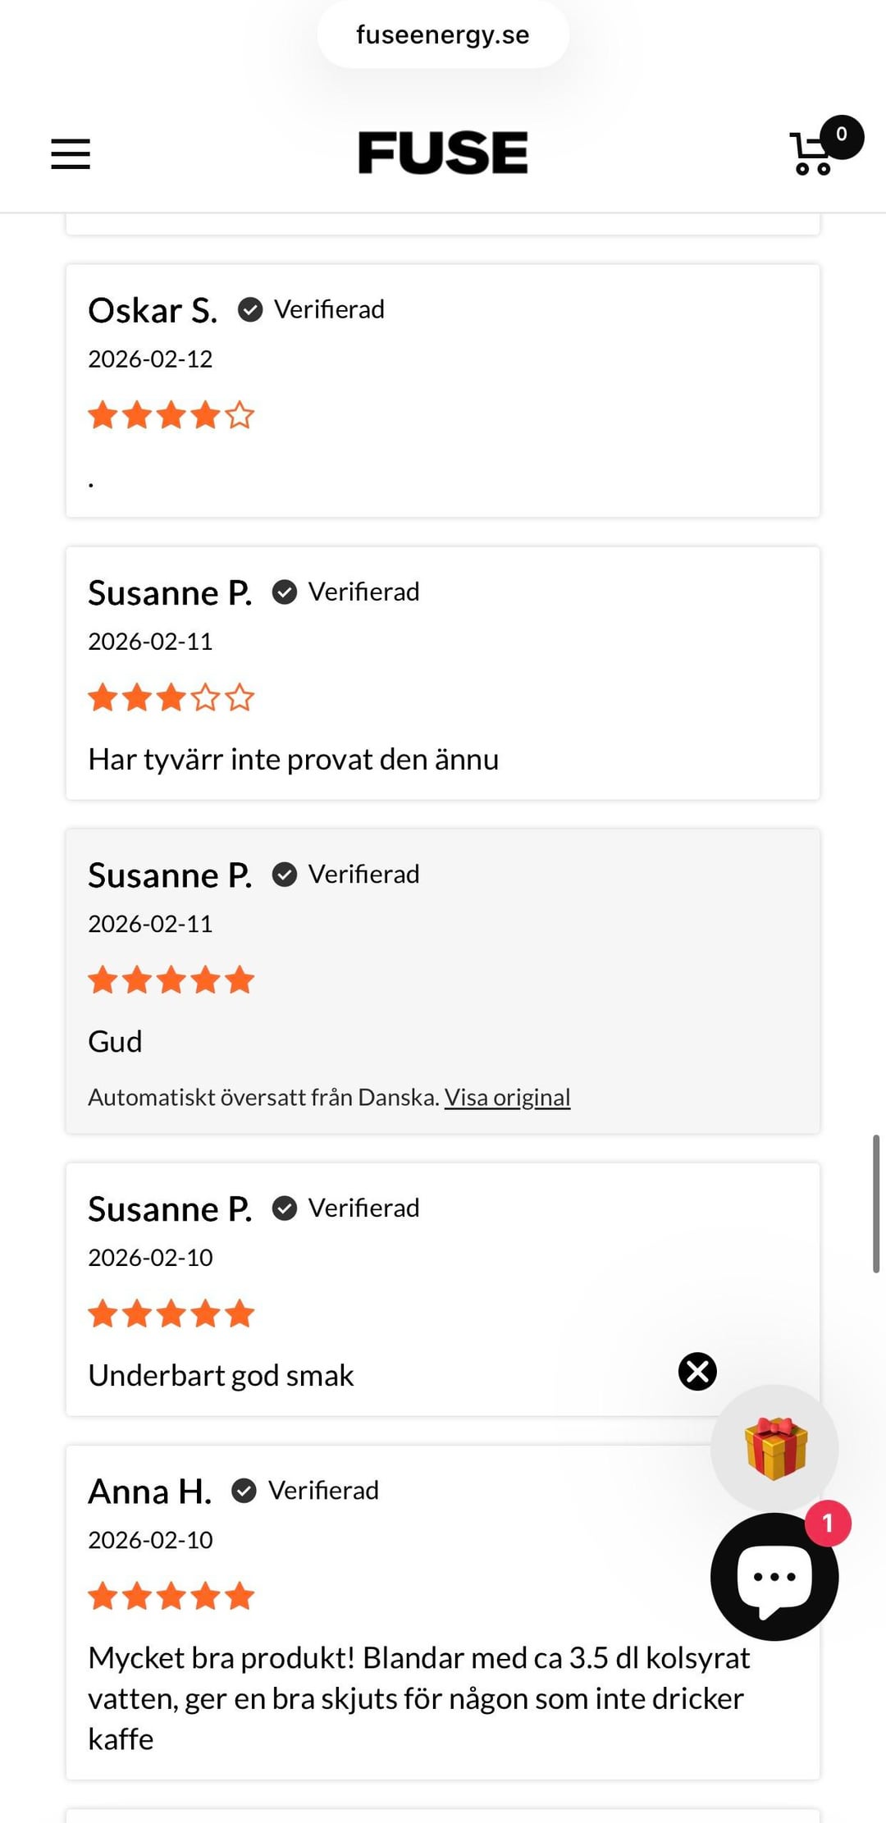Click the reviewer name Oskar S.
The height and width of the screenshot is (1823, 886).
[153, 311]
